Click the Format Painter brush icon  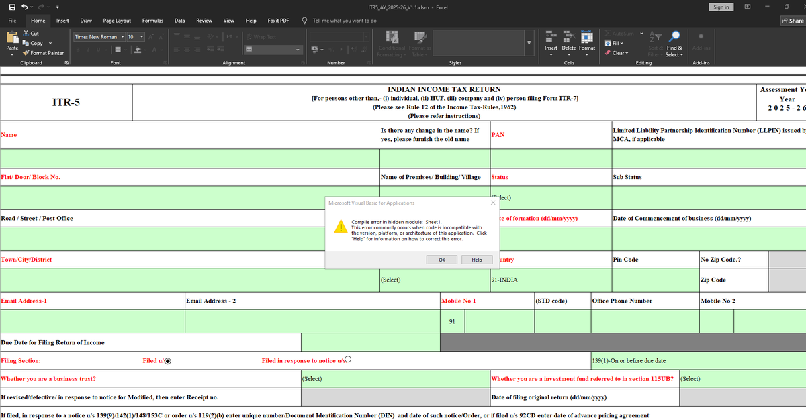point(26,52)
